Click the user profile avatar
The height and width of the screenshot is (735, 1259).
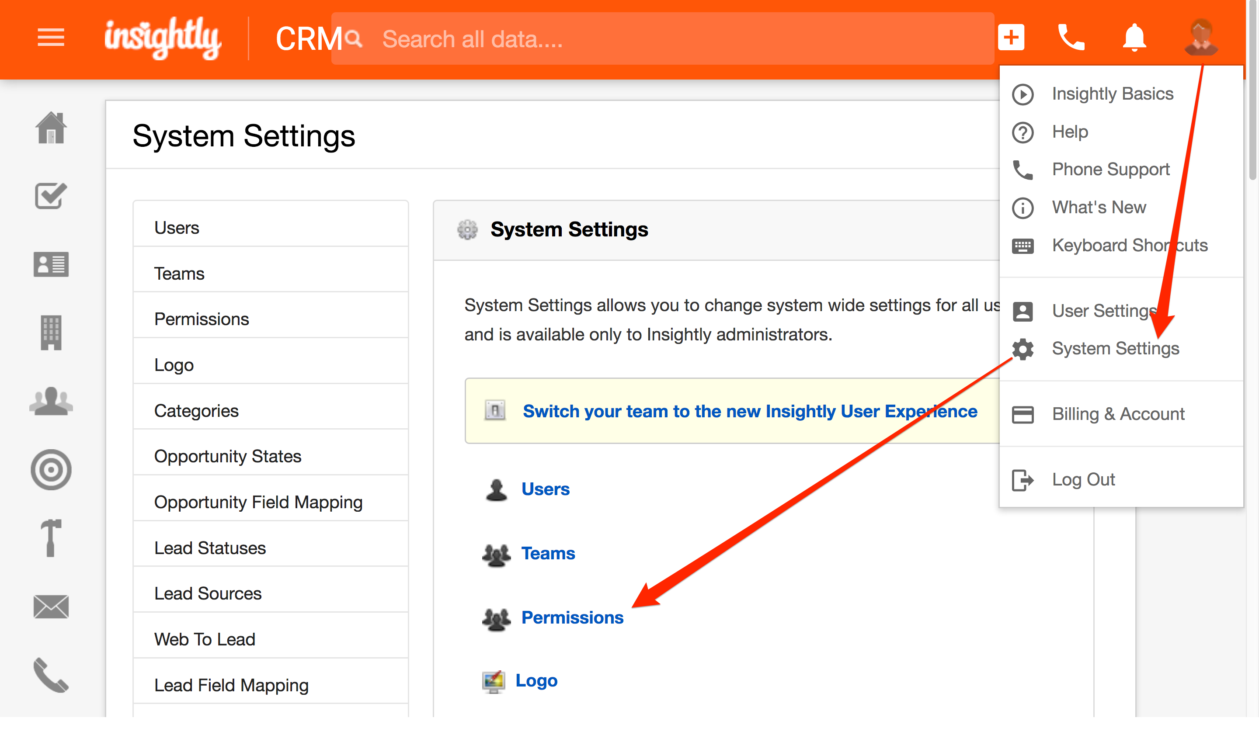pyautogui.click(x=1201, y=37)
